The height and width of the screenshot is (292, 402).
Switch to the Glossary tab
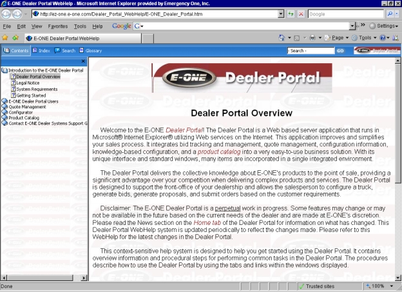point(90,50)
